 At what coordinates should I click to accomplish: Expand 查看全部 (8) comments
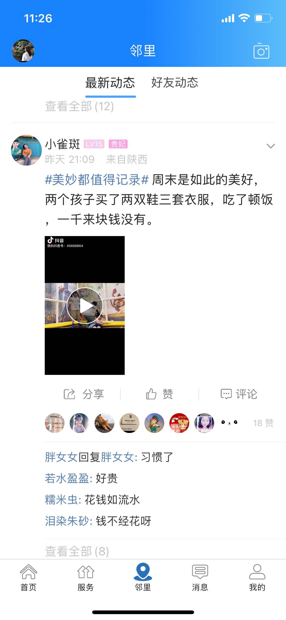pos(77,551)
